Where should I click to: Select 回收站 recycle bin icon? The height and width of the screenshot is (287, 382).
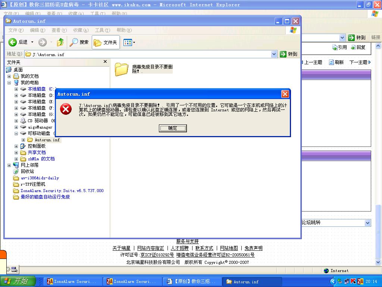tap(16, 172)
